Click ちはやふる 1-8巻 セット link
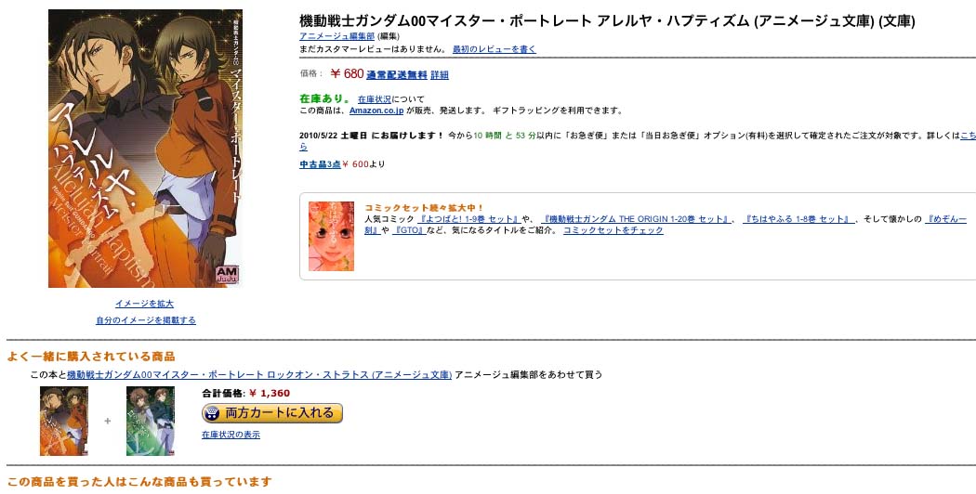The width and height of the screenshot is (976, 494). (x=798, y=219)
